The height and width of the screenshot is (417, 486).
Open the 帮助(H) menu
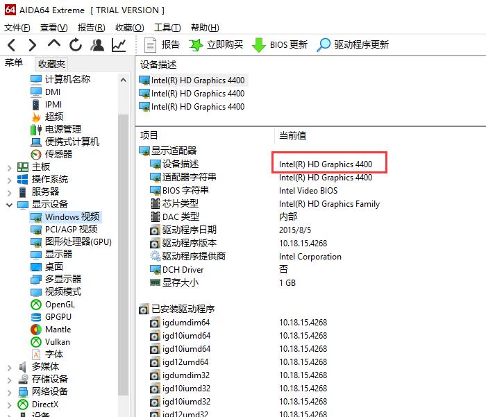(x=205, y=28)
